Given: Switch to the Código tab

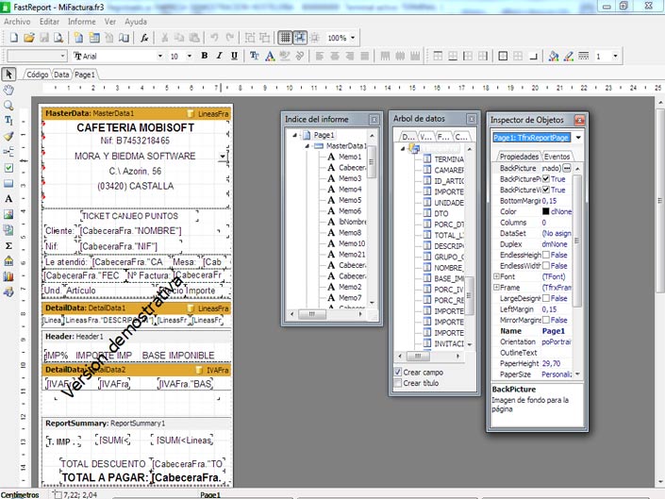Looking at the screenshot, I should tap(38, 75).
